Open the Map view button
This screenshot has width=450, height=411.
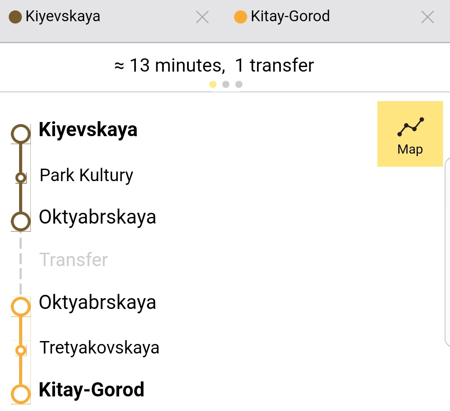(410, 134)
